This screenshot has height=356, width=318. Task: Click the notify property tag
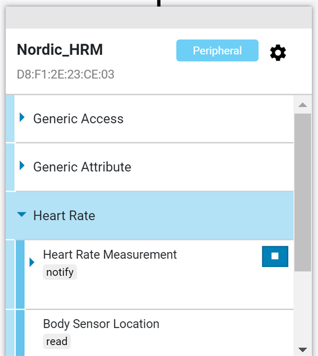(x=60, y=272)
